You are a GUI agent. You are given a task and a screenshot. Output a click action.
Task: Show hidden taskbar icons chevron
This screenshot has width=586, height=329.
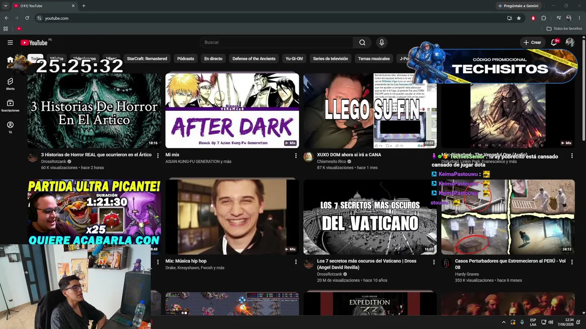[x=504, y=322]
